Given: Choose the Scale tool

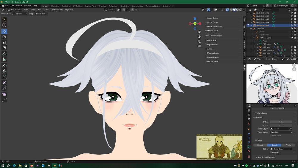Looking at the screenshot, I should (4, 42).
